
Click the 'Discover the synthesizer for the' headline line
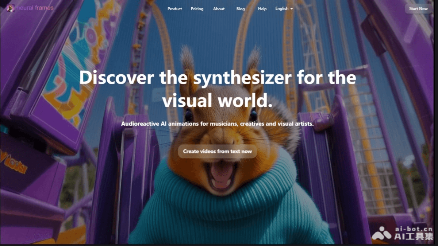pyautogui.click(x=218, y=78)
